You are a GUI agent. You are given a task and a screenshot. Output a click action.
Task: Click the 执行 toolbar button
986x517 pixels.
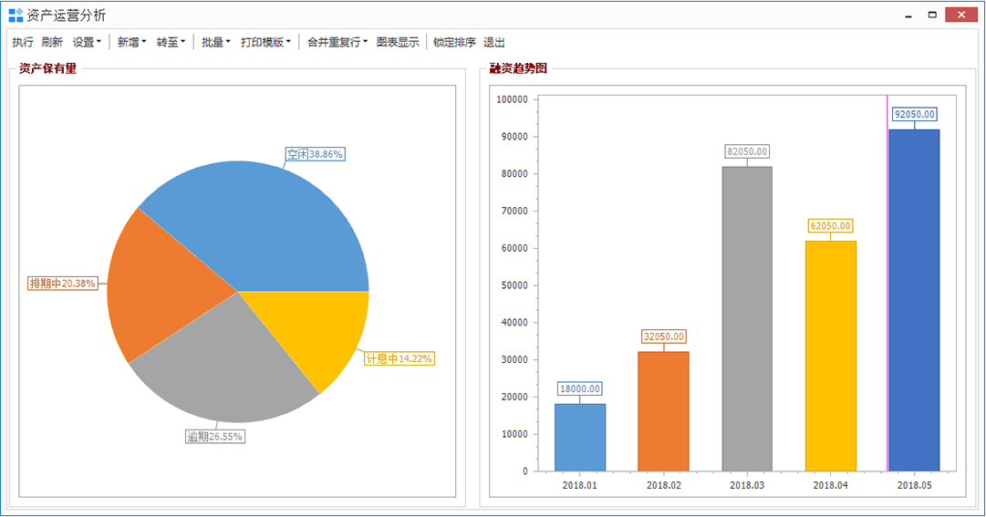(23, 42)
